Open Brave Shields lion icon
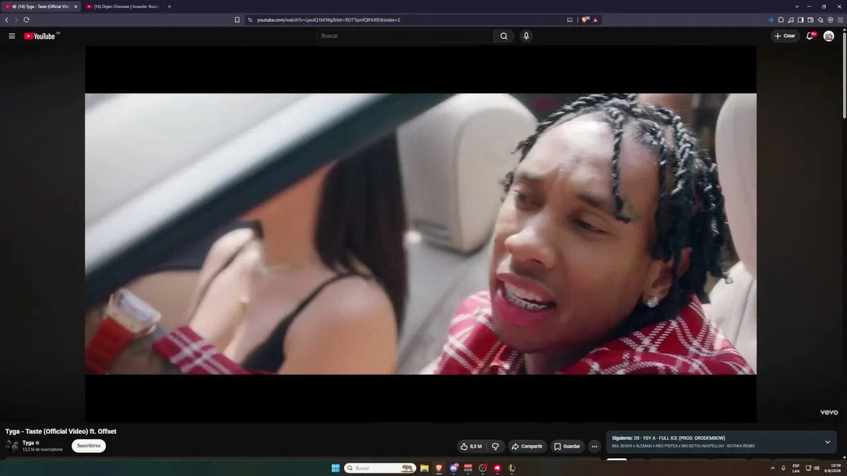Viewport: 847px width, 476px height. pos(585,20)
